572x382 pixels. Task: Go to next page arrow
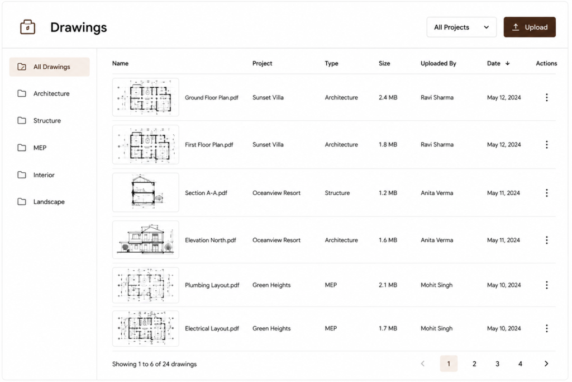pyautogui.click(x=546, y=364)
